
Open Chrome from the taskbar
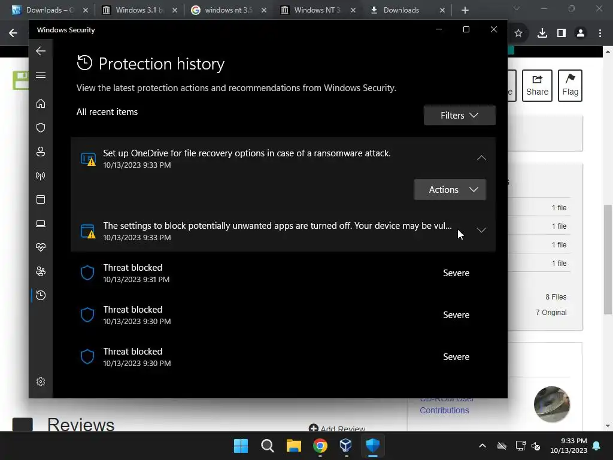(x=320, y=446)
